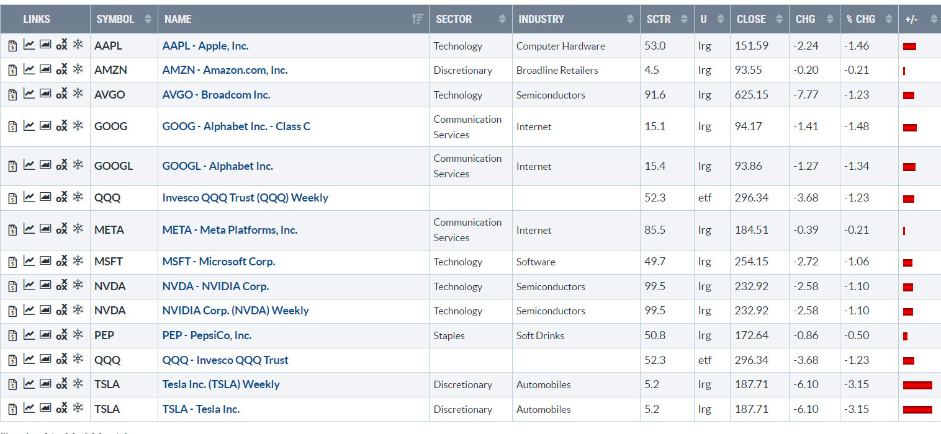The width and height of the screenshot is (941, 434).
Task: Open the AAPL - Apple, Inc. link
Action: 205,46
